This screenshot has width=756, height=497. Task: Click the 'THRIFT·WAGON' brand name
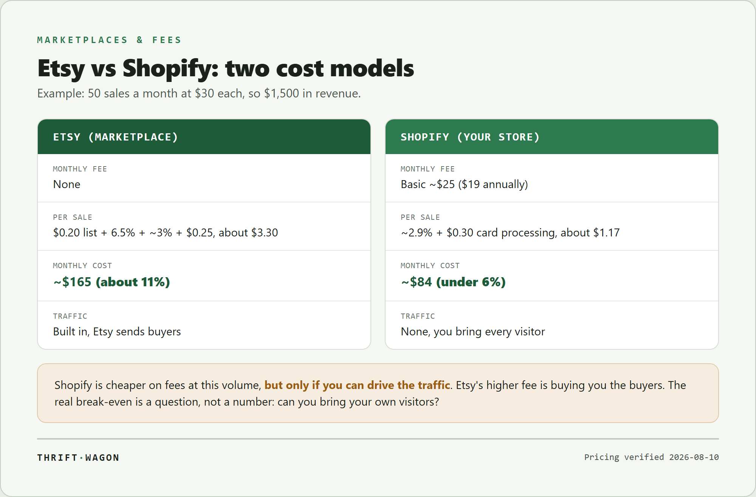coord(78,458)
